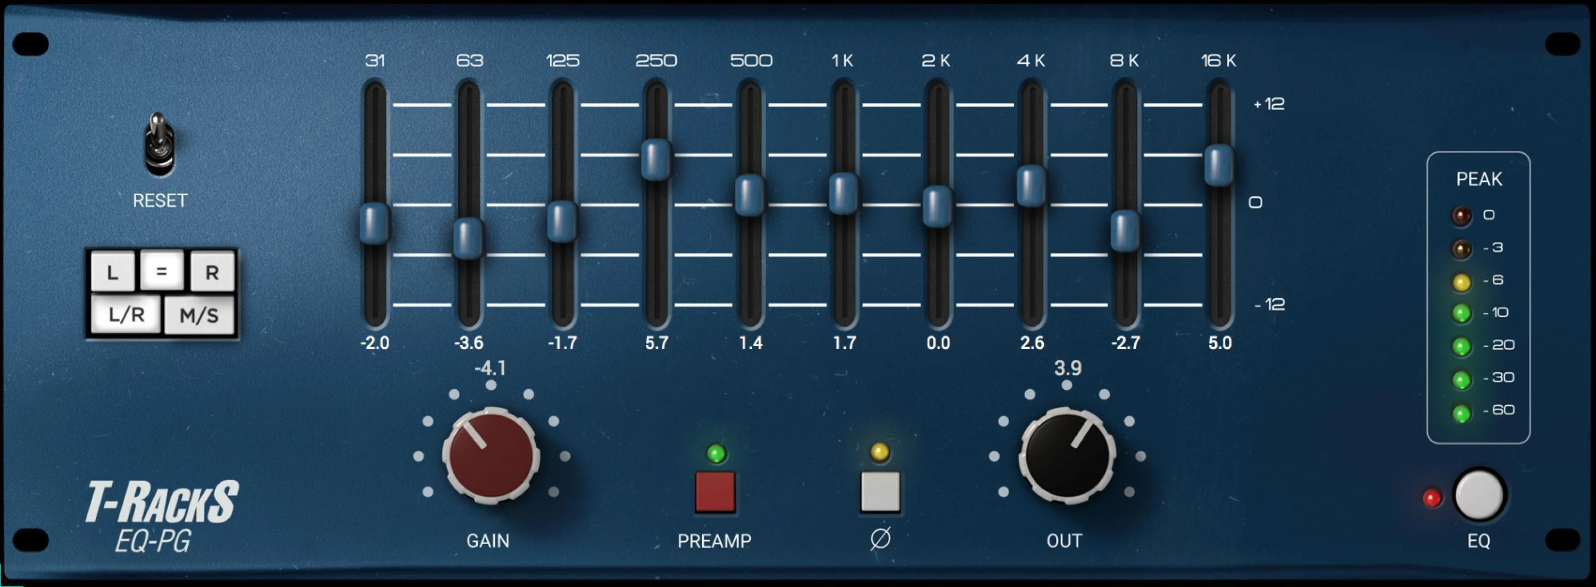1596x587 pixels.
Task: Click the red EQ indicator LED
Action: [x=1432, y=498]
